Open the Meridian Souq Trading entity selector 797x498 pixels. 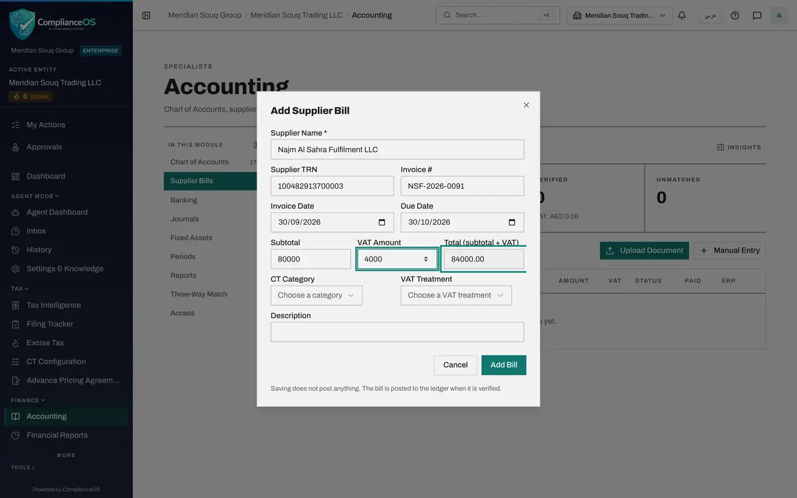(620, 16)
